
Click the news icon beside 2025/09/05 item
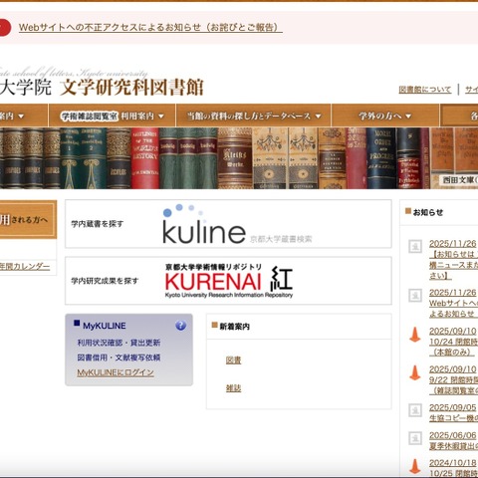coord(415,410)
